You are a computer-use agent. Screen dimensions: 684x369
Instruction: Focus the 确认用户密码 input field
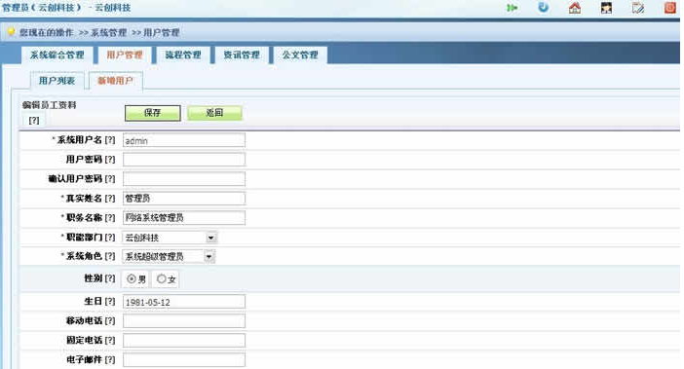184,179
